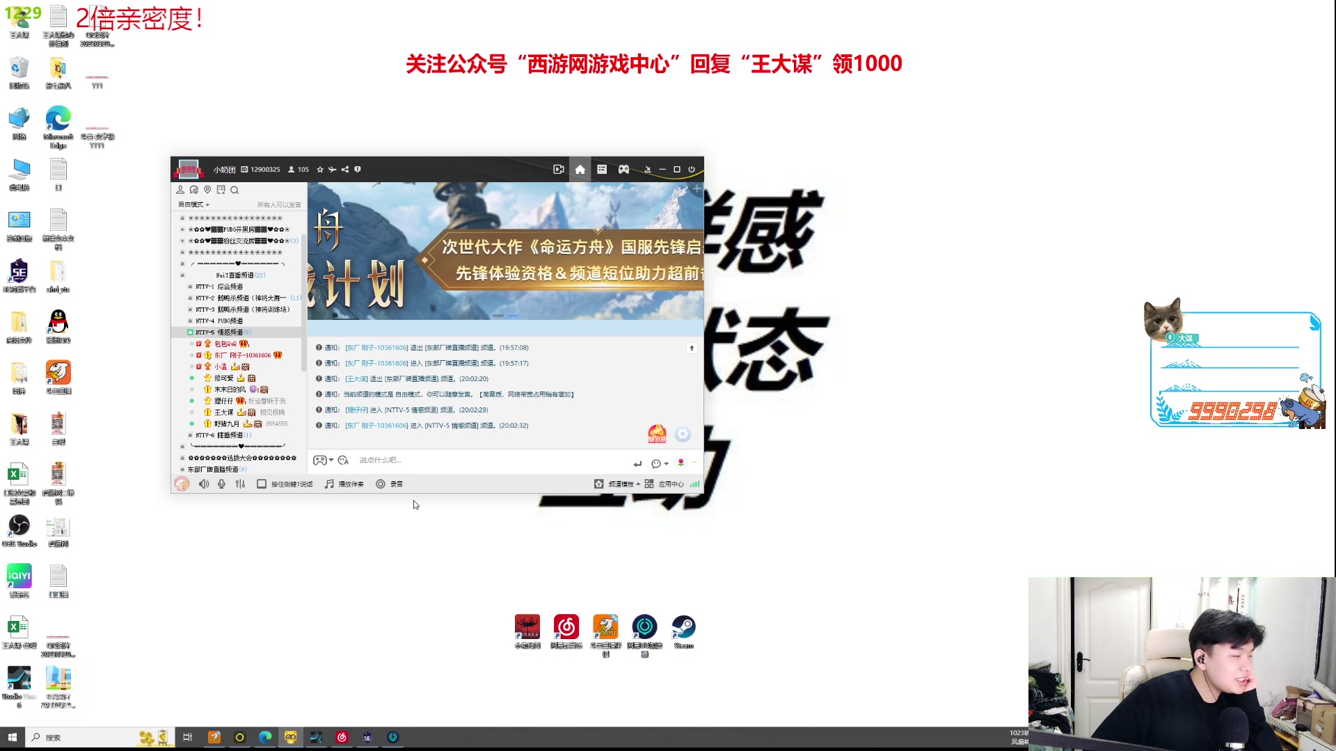This screenshot has width=1336, height=751.
Task: Toggle the status dot beside 修可爱
Action: 192,378
